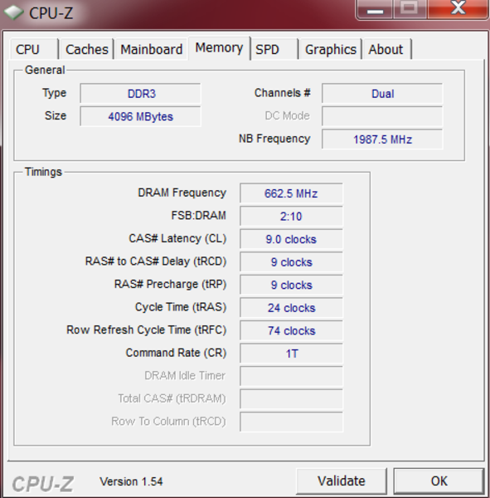Click the RAS# Precharge (tRP) value field
Image resolution: width=490 pixels, height=498 pixels.
pyautogui.click(x=291, y=285)
